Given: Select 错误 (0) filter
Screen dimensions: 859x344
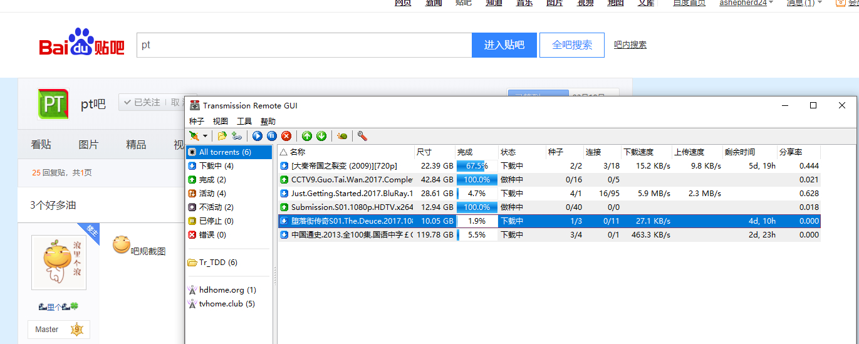Looking at the screenshot, I should coord(229,234).
